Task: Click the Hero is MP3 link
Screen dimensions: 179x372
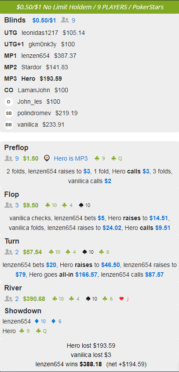Action: (x=71, y=158)
